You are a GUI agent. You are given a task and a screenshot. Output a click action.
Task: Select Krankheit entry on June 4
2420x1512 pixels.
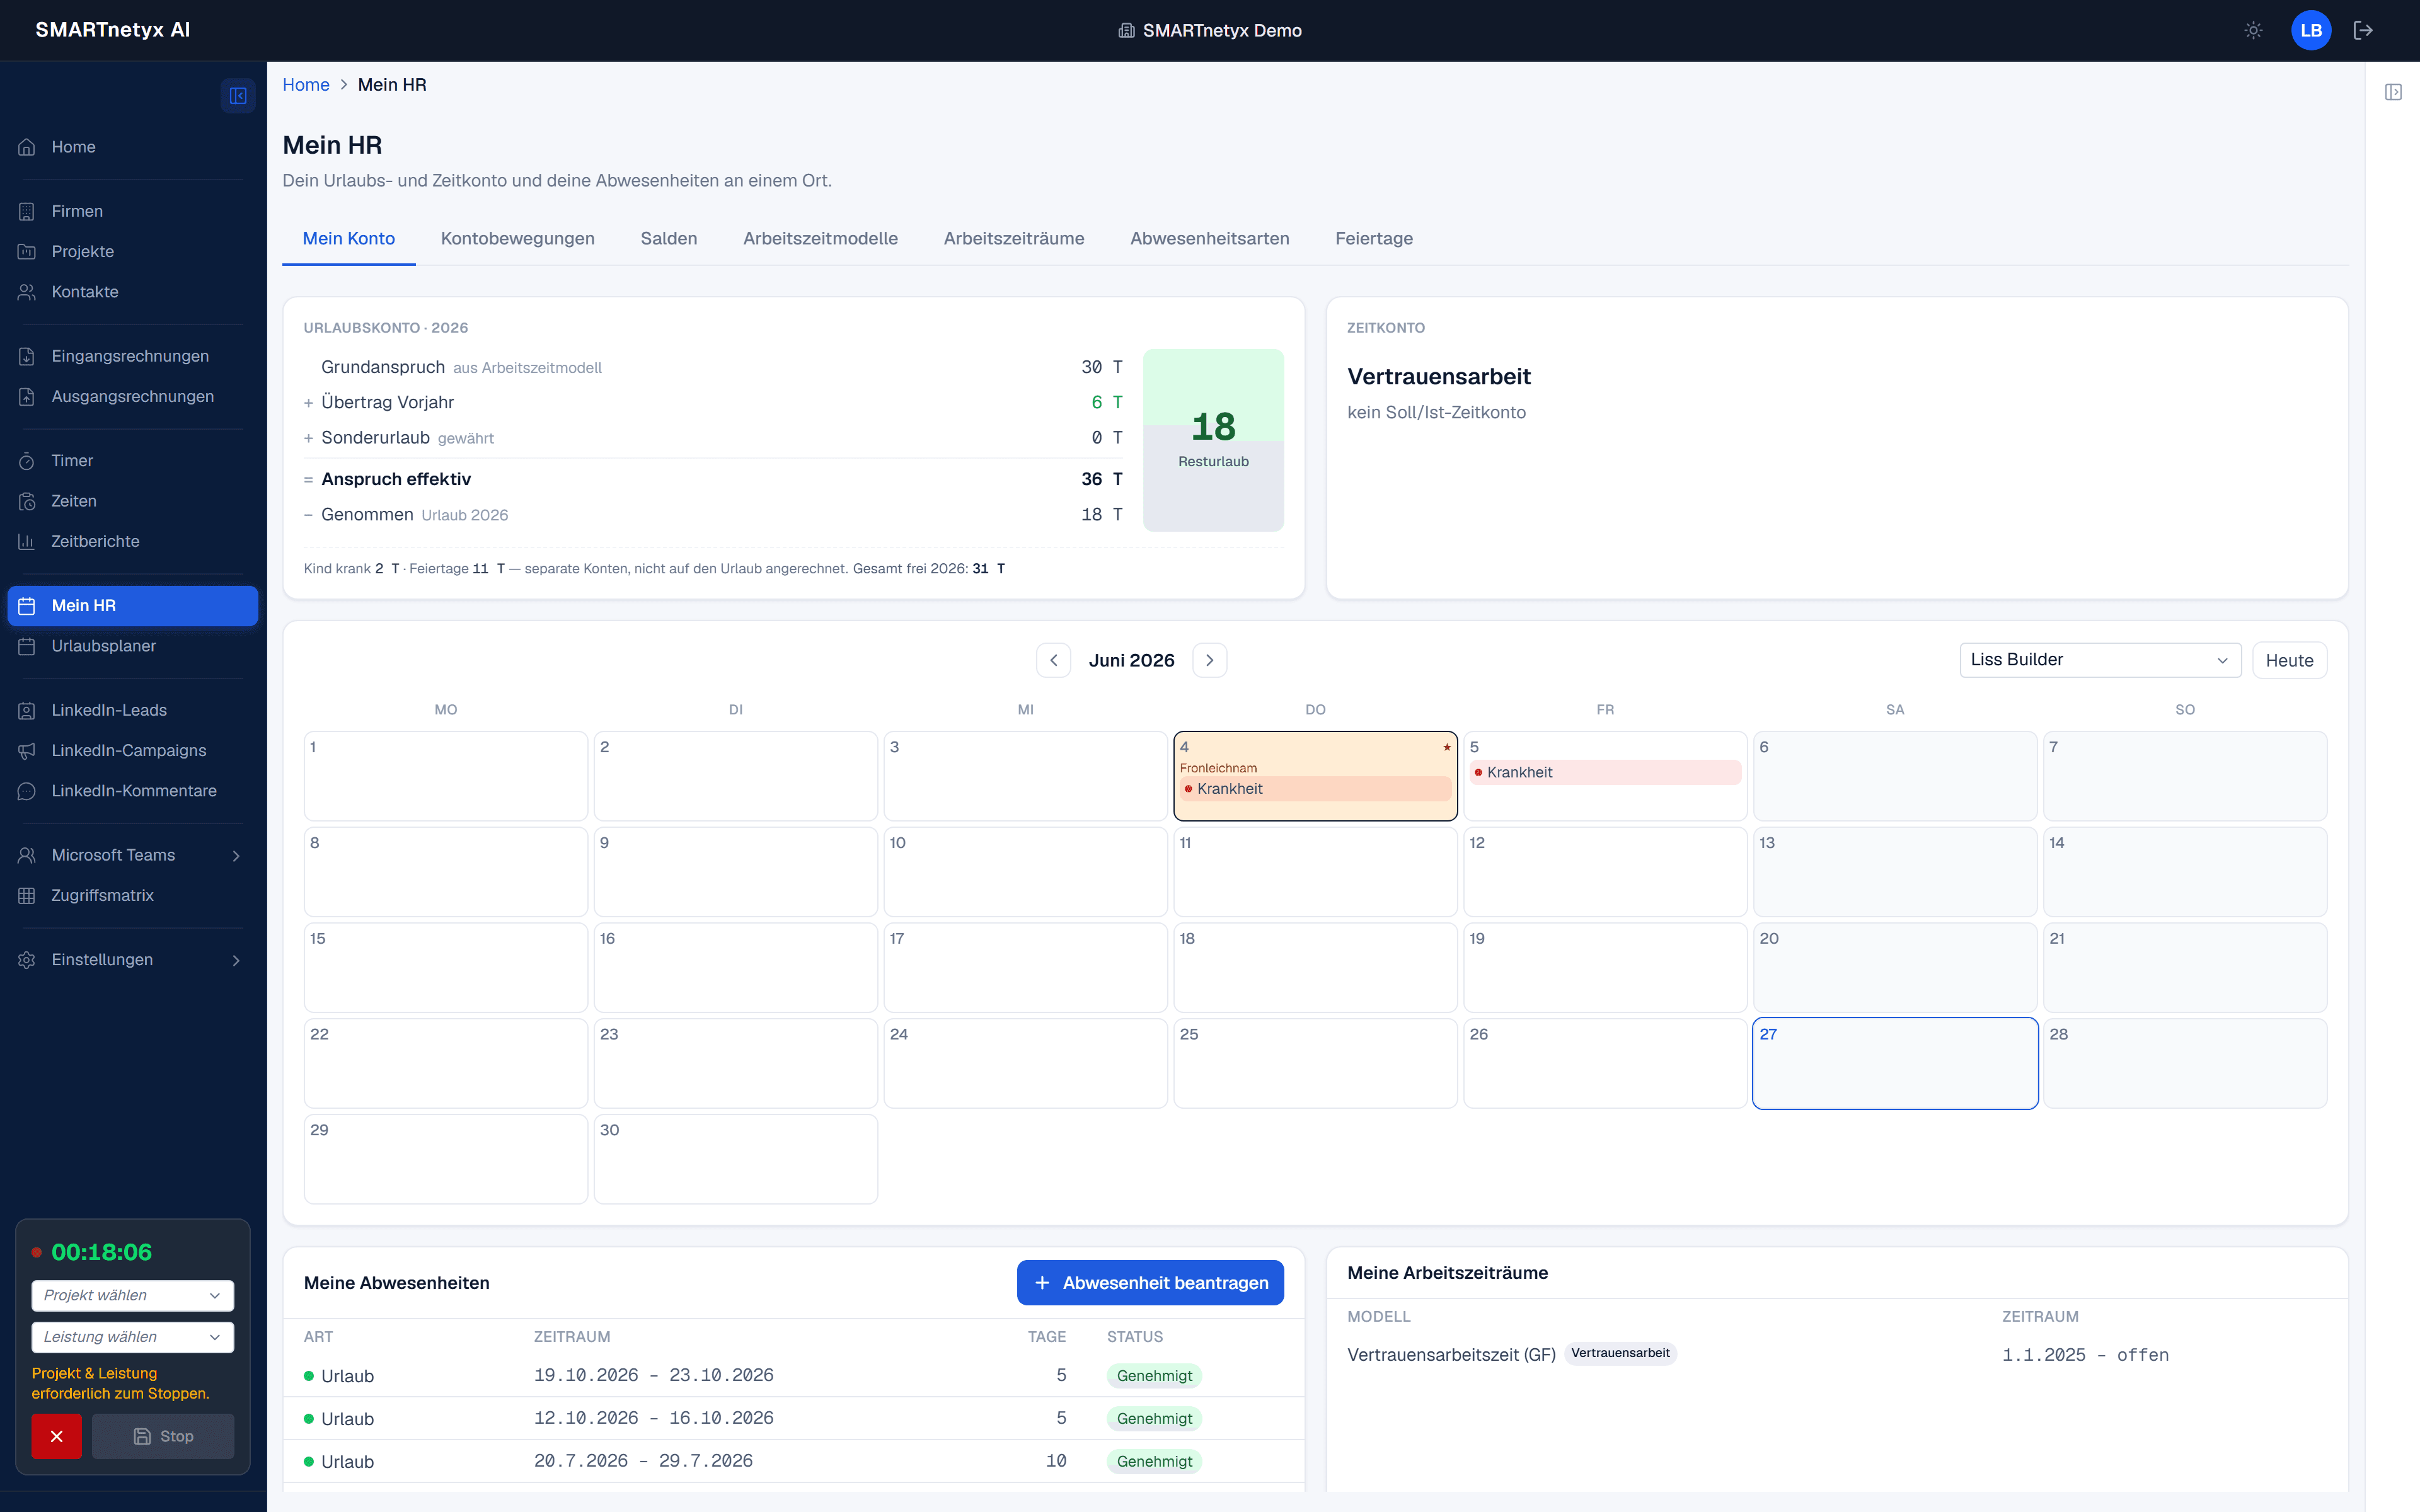click(1315, 789)
